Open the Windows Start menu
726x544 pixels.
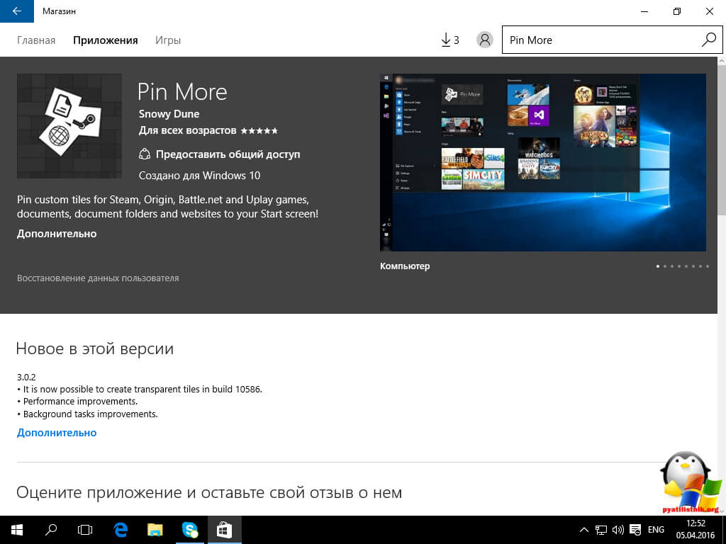pyautogui.click(x=16, y=529)
